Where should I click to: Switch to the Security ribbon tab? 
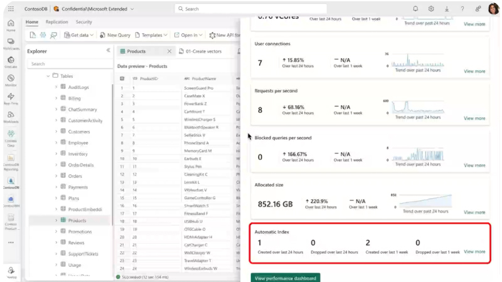click(x=84, y=22)
